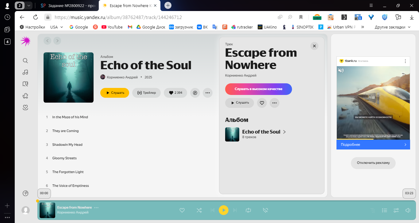The height and width of the screenshot is (223, 419).
Task: Click the playback progress slider handle
Action: [x=37, y=201]
